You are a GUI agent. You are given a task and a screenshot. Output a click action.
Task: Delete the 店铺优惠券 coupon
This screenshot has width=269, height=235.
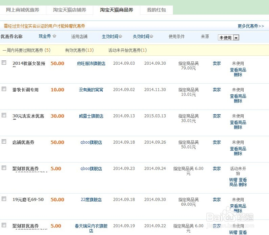(238, 153)
